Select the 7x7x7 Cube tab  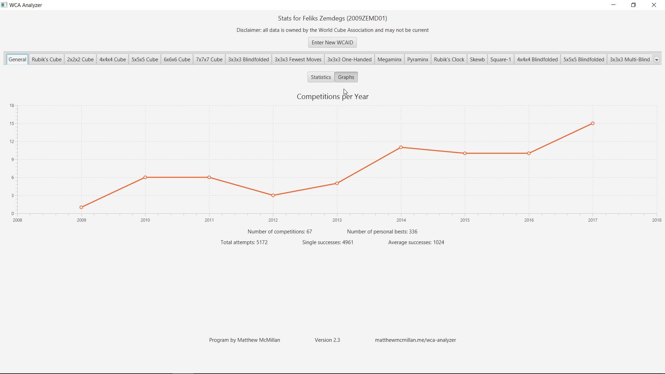click(209, 60)
